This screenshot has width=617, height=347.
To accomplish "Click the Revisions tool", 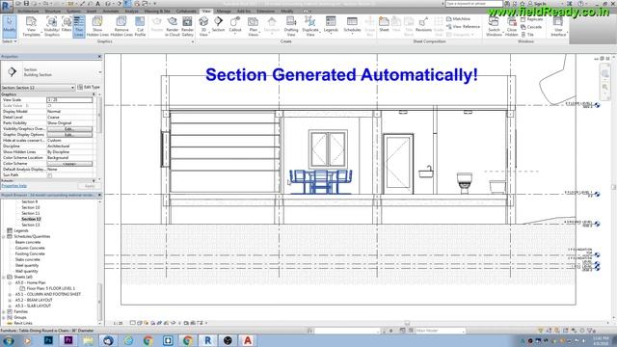I will 423,24.
